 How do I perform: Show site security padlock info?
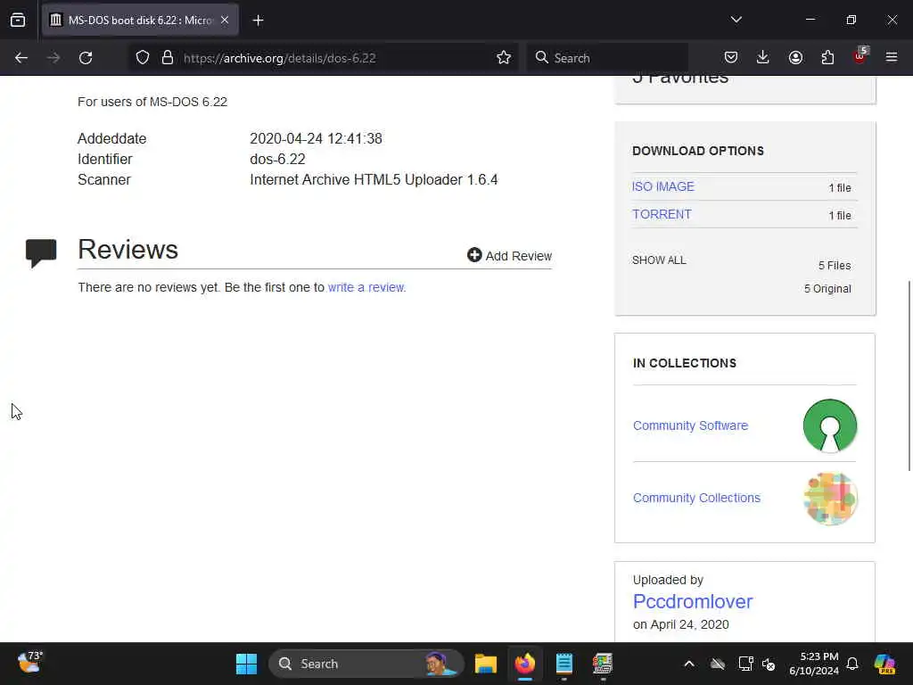[x=168, y=58]
